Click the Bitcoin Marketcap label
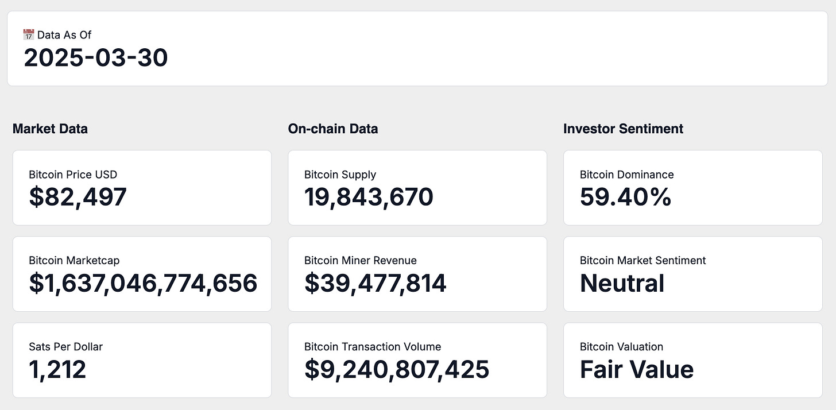 (x=74, y=261)
